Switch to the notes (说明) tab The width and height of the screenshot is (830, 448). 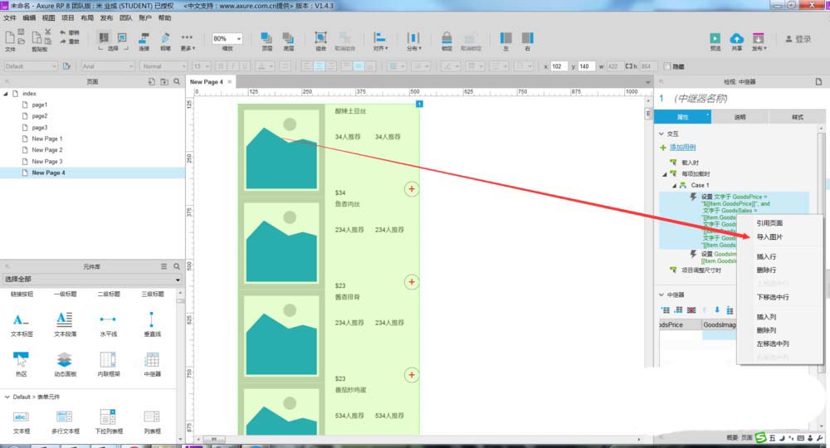point(740,117)
